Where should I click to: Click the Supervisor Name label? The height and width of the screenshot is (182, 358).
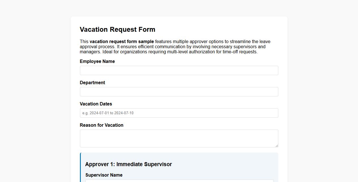coord(104,175)
